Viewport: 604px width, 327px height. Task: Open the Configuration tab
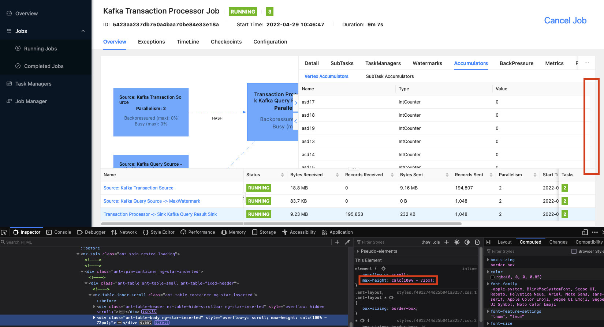click(271, 42)
